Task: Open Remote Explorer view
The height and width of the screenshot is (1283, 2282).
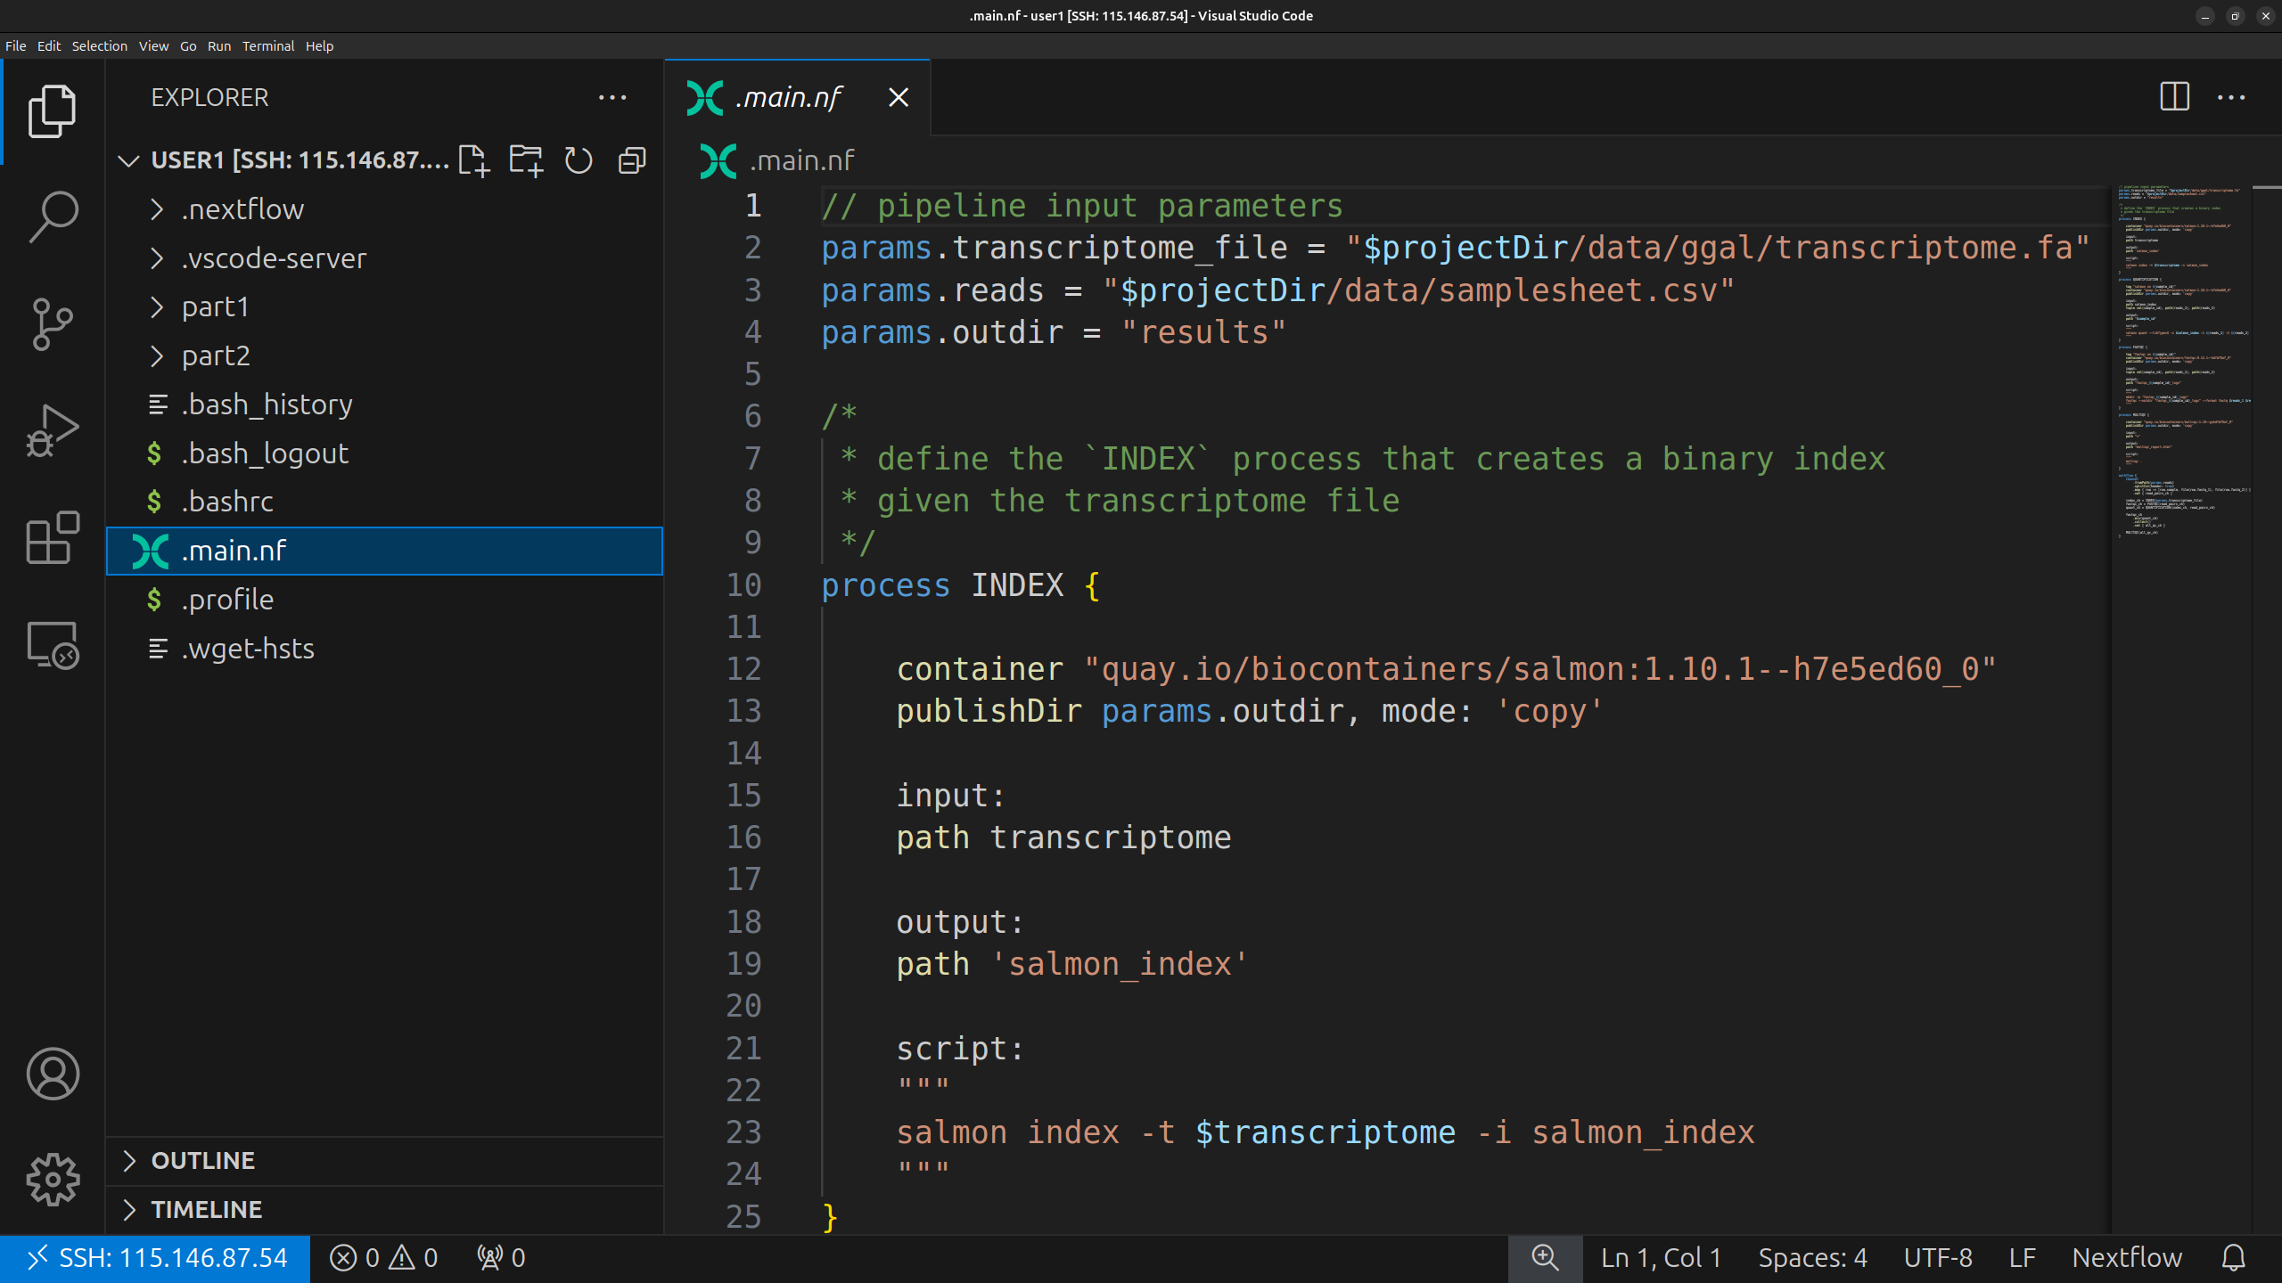Action: tap(53, 644)
